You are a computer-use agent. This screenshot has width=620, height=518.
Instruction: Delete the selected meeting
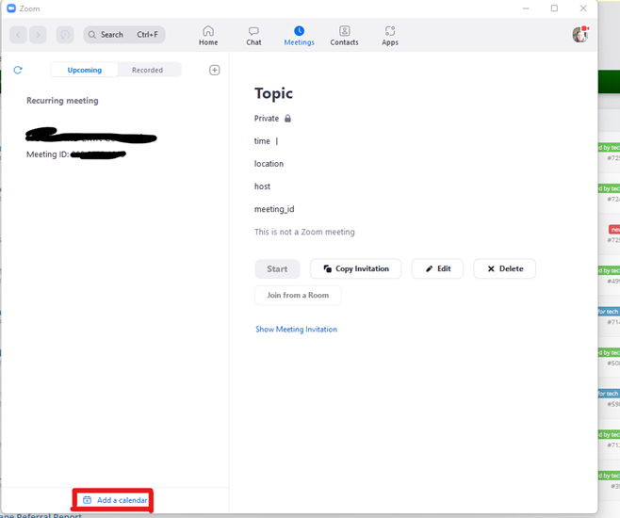click(x=505, y=268)
